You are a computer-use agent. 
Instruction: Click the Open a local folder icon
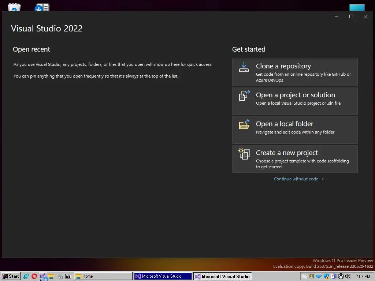[244, 124]
